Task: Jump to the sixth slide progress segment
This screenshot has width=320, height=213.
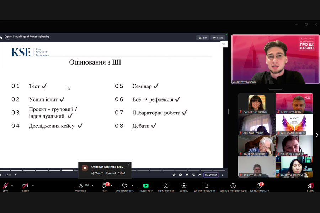Action: pos(67,170)
